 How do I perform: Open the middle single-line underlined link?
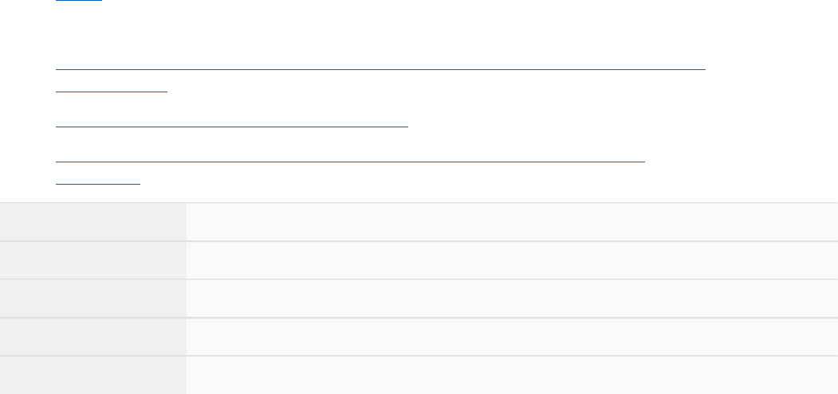click(231, 125)
